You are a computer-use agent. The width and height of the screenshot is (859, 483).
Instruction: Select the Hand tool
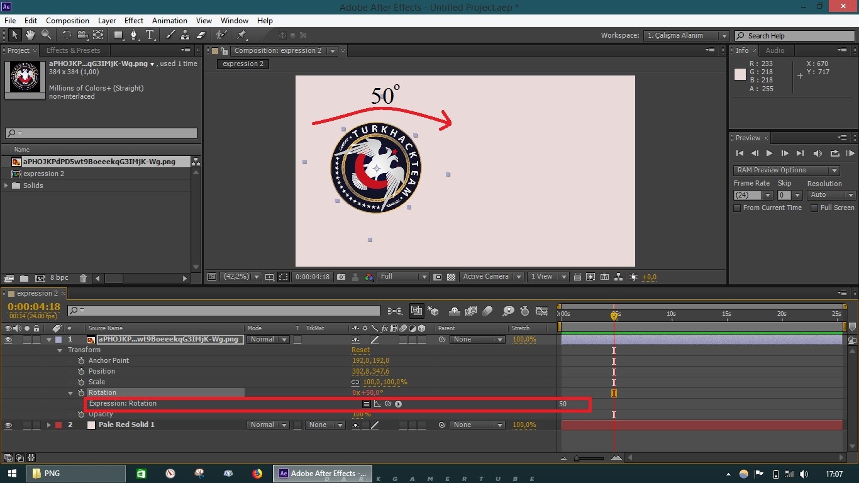(x=30, y=35)
